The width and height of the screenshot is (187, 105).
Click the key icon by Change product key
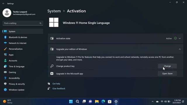(52, 66)
